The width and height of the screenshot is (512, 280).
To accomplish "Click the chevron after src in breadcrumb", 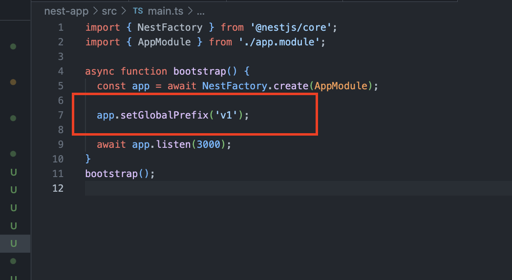I will [x=124, y=11].
